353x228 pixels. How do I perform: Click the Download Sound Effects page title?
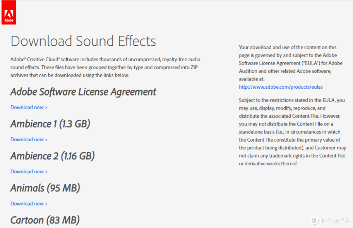click(83, 41)
